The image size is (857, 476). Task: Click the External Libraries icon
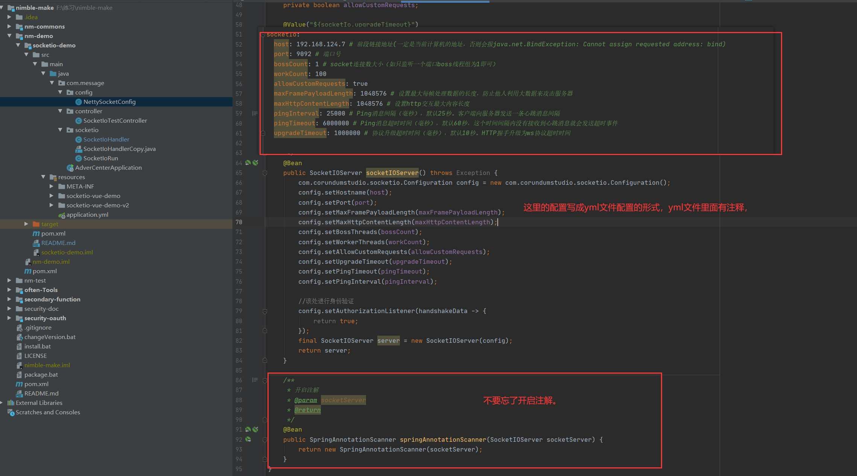(x=11, y=403)
